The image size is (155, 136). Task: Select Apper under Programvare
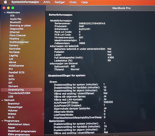pos(12,128)
